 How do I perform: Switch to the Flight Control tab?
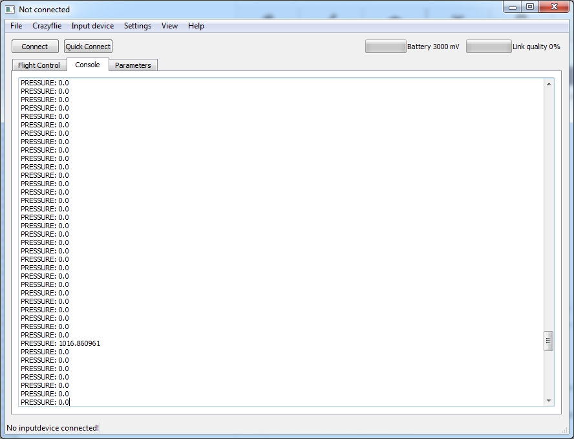click(39, 65)
